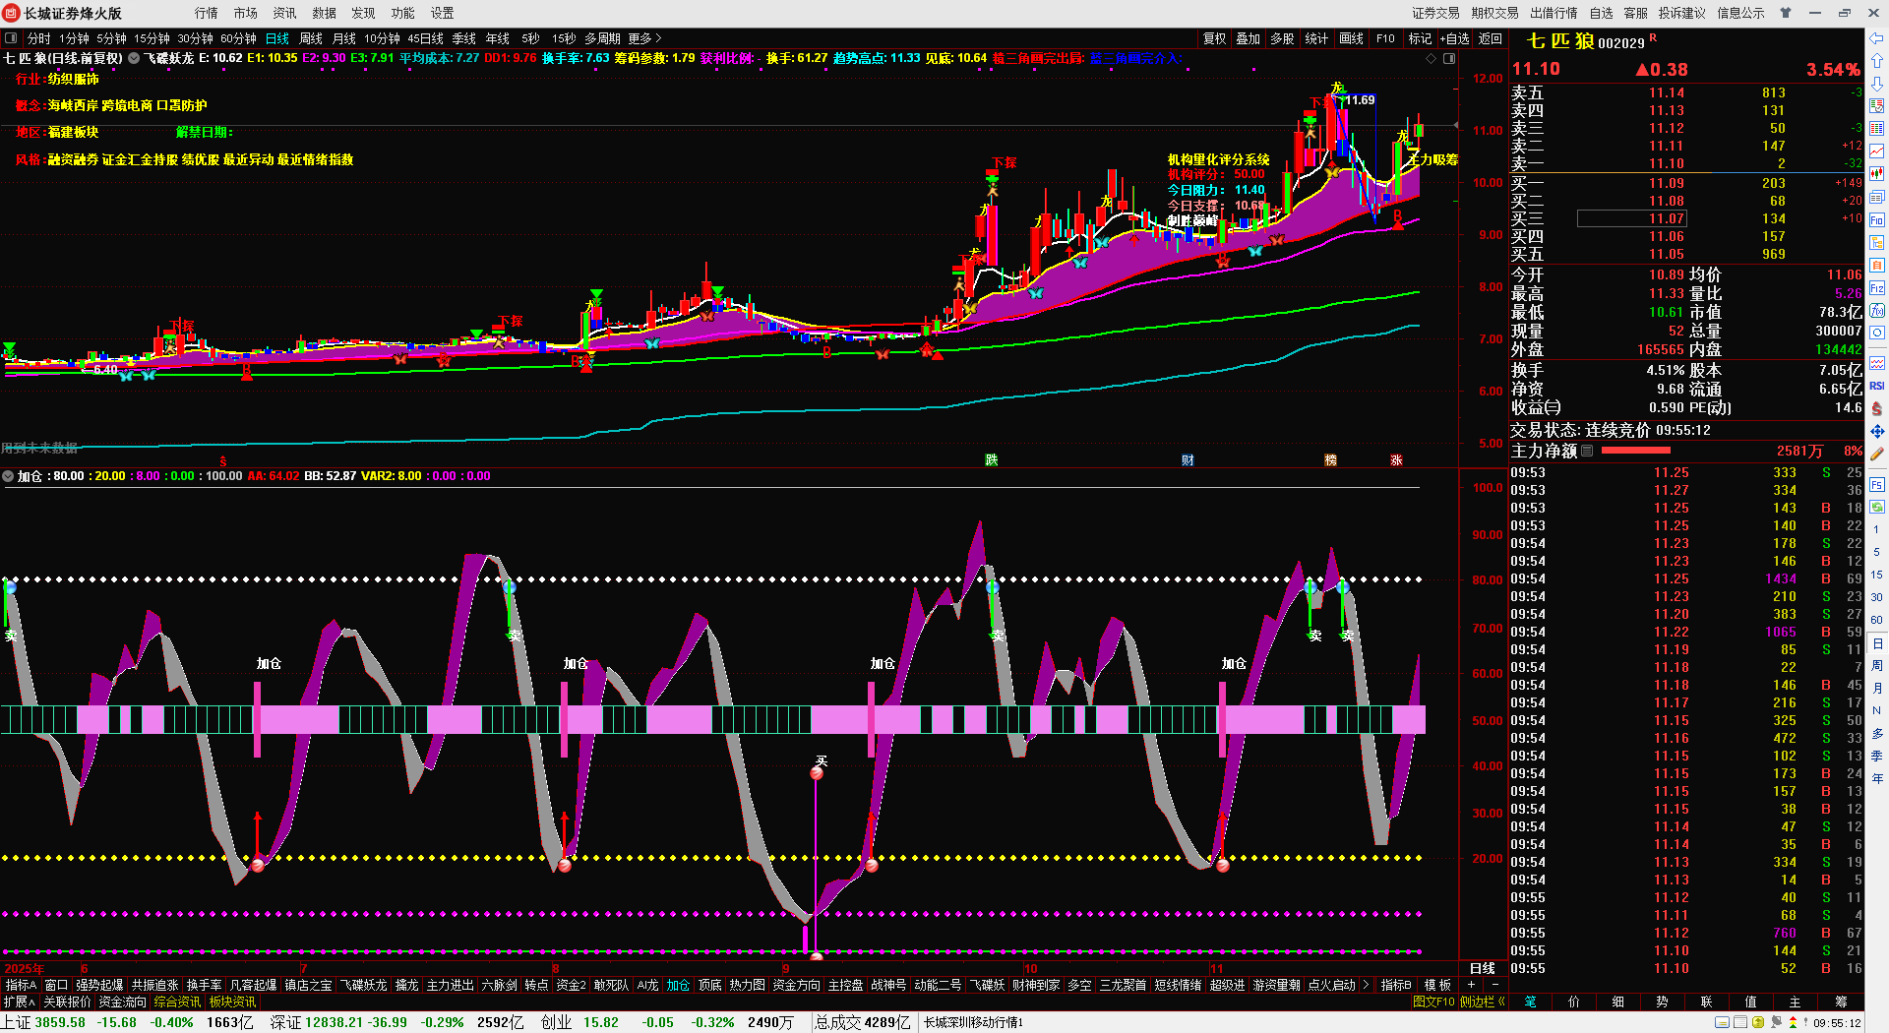Open the 多周期 multi-period selector

point(602,38)
